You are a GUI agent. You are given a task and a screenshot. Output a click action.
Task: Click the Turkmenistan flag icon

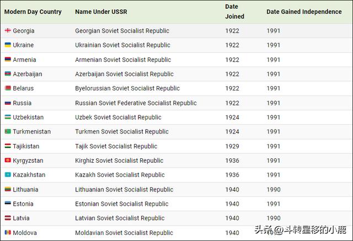(8, 131)
